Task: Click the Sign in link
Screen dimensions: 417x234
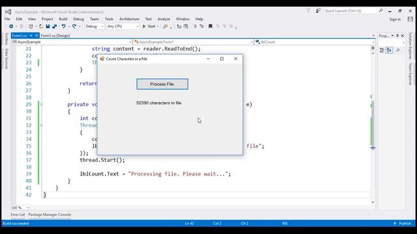Action: point(395,19)
